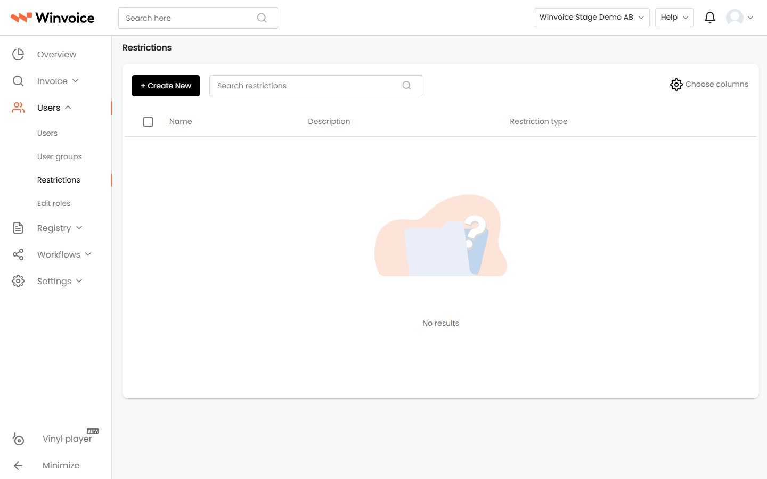Open the User groups submenu item

60,156
